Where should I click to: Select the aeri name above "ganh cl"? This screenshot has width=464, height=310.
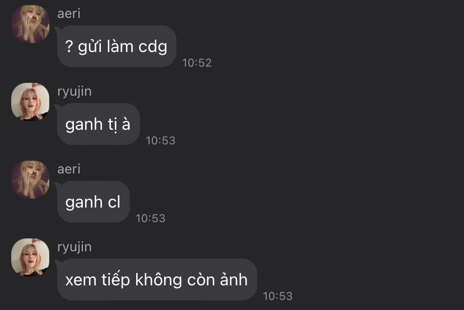click(69, 169)
